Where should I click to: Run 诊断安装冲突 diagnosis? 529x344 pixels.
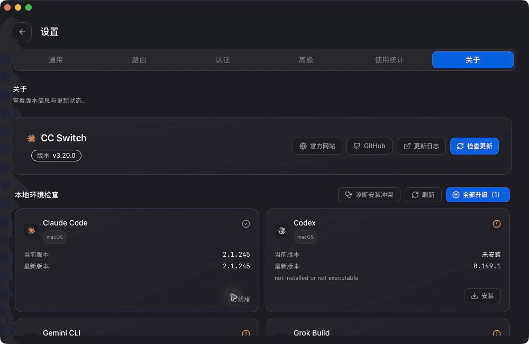point(369,195)
